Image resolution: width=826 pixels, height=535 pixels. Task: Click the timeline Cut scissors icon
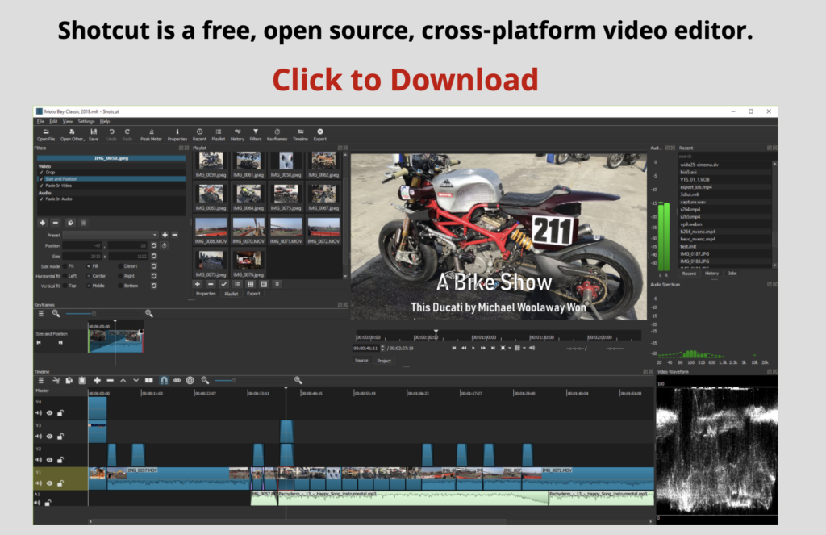click(x=56, y=380)
